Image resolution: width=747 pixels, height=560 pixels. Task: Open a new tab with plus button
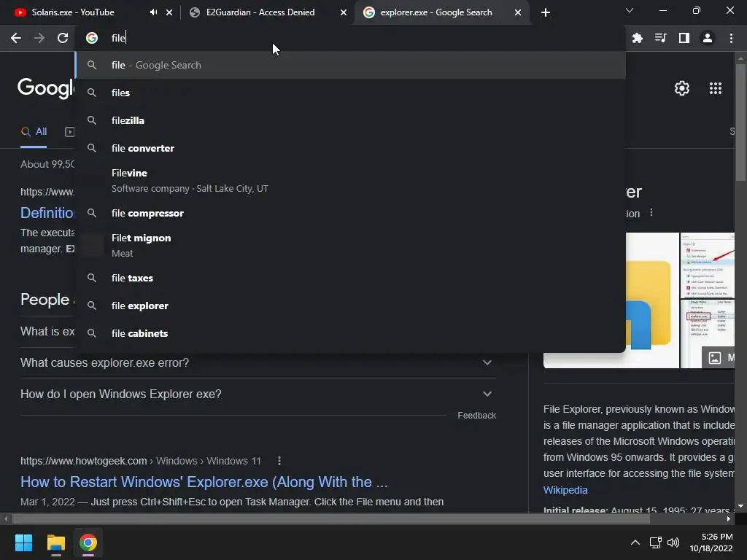pos(546,12)
